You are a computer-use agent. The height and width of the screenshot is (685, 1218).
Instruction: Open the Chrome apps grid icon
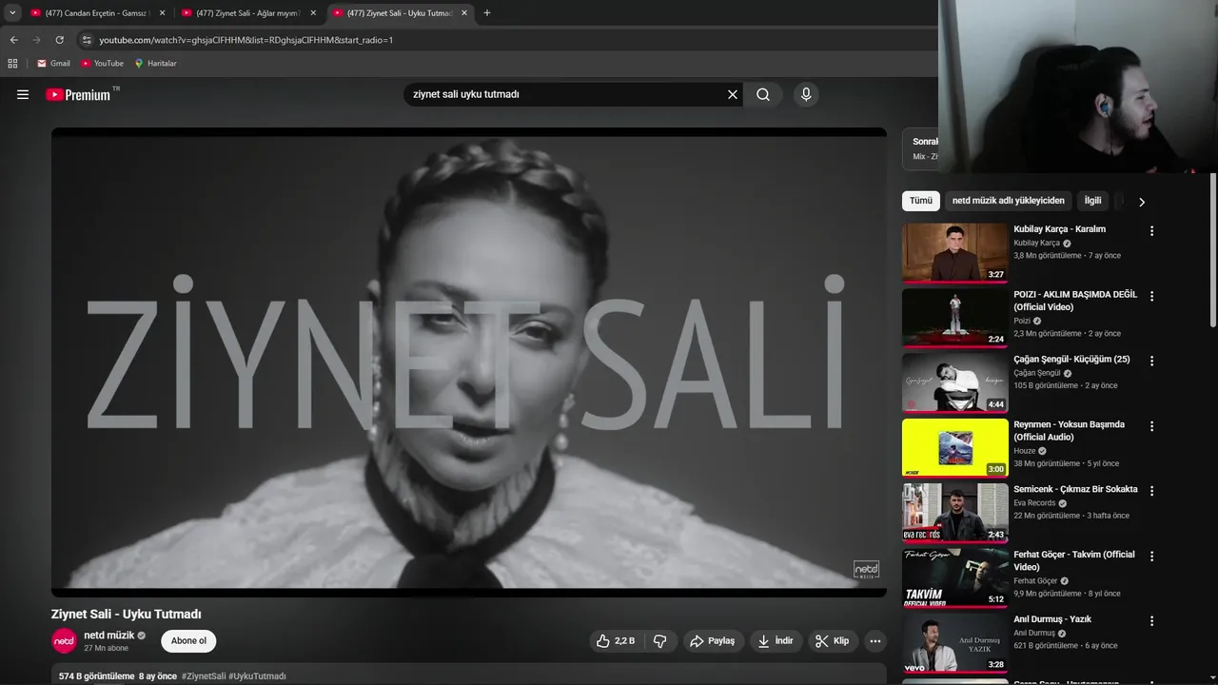click(12, 64)
